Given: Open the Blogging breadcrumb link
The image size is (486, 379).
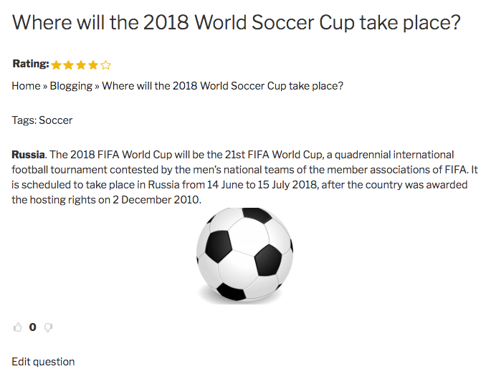Looking at the screenshot, I should click(71, 86).
